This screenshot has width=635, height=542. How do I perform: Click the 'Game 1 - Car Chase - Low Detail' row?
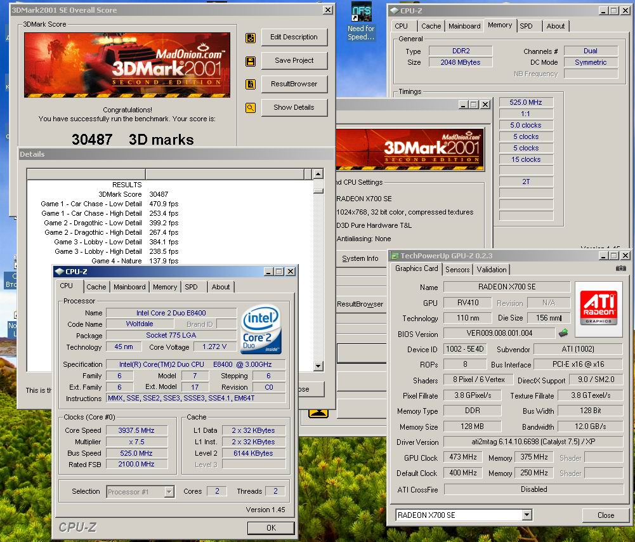(x=109, y=204)
